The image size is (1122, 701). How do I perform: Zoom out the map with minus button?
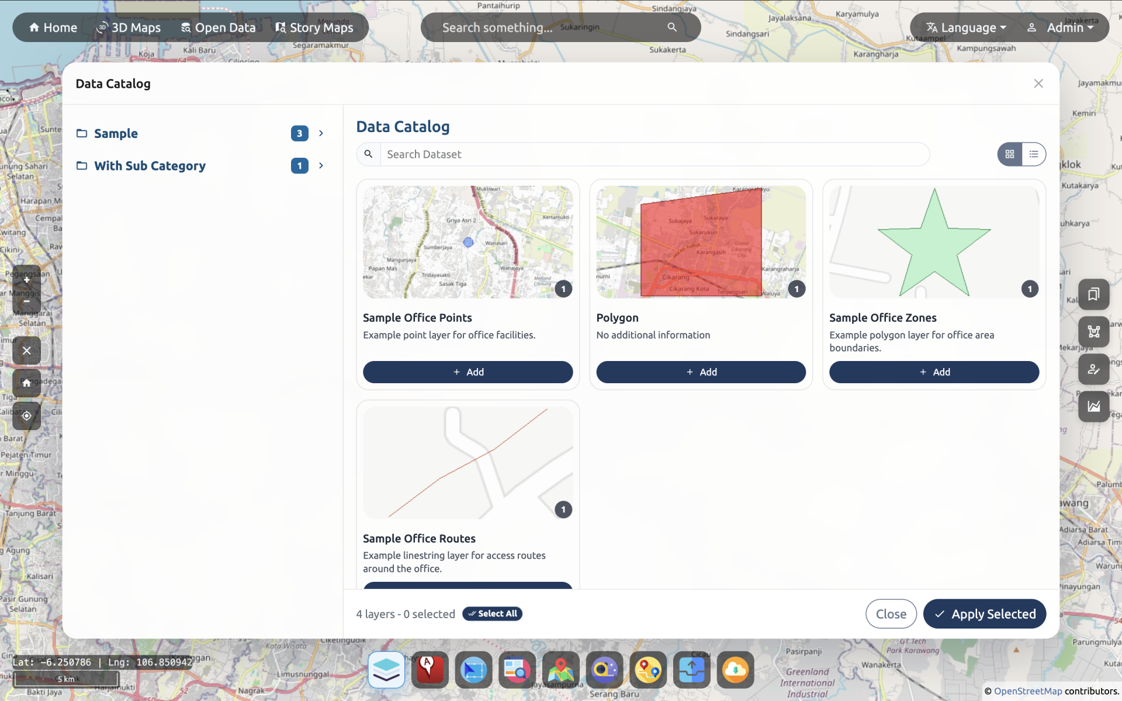pyautogui.click(x=27, y=301)
